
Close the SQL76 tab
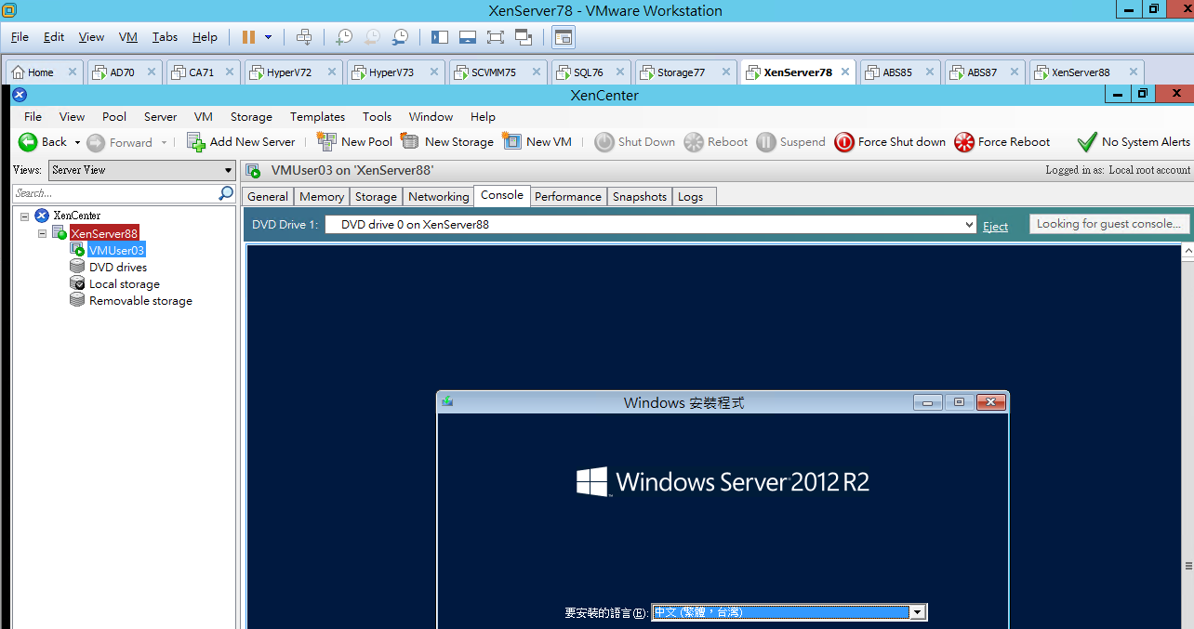coord(620,72)
